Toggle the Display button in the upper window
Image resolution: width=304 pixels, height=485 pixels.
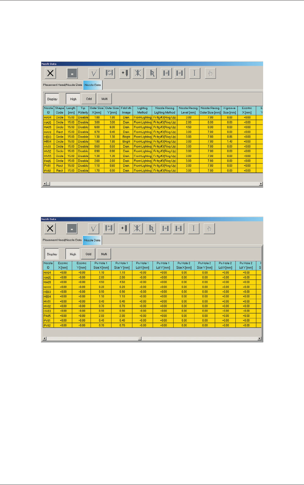tap(52, 99)
